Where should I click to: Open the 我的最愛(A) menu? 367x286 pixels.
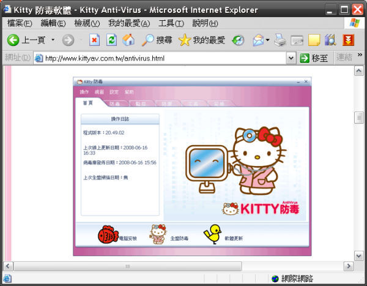[129, 23]
